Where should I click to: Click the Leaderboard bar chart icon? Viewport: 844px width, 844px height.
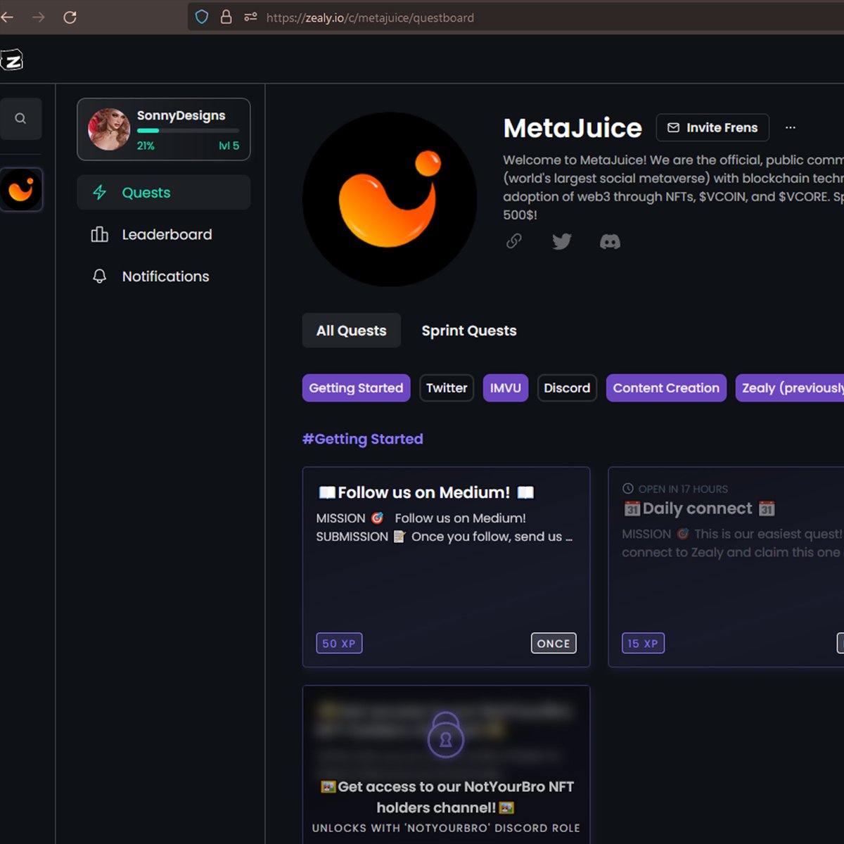(x=100, y=234)
